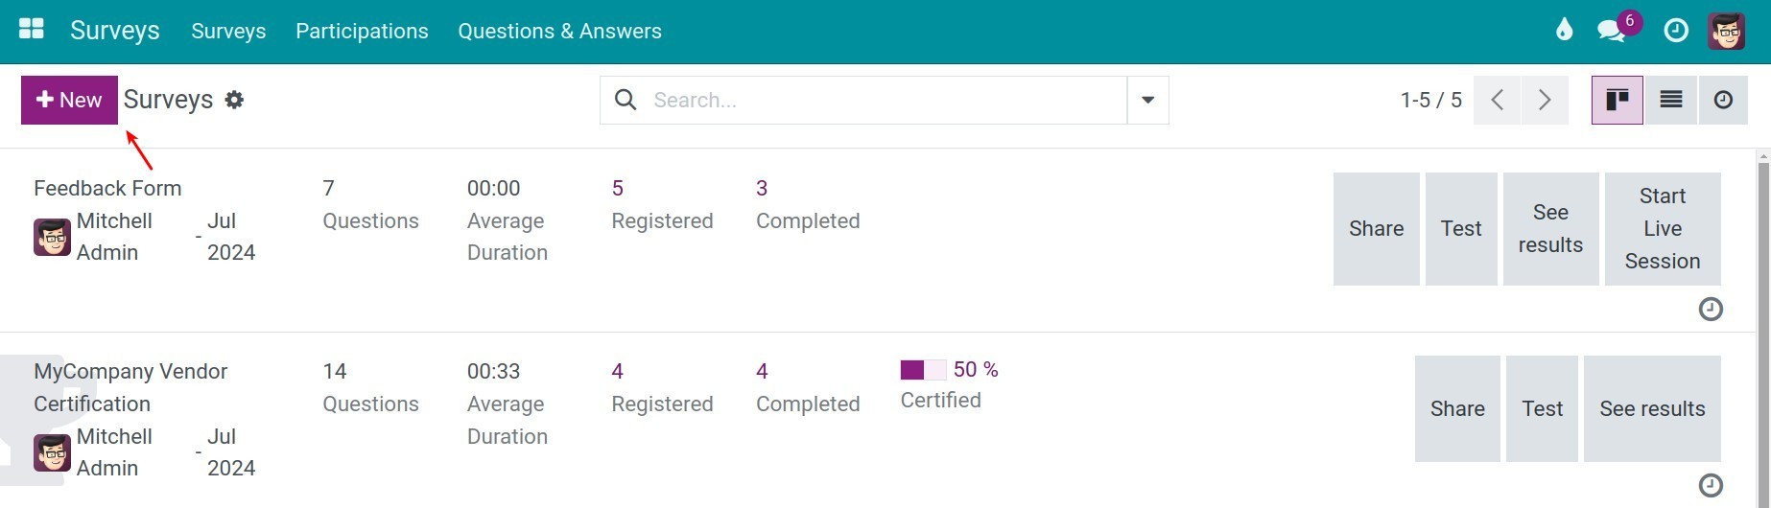Switch to Kanban view
The image size is (1771, 508).
point(1617,100)
